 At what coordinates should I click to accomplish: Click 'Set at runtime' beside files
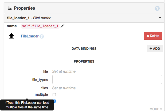coord(64,88)
